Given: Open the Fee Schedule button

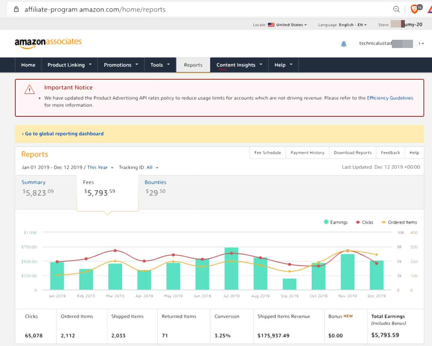Looking at the screenshot, I should (267, 153).
